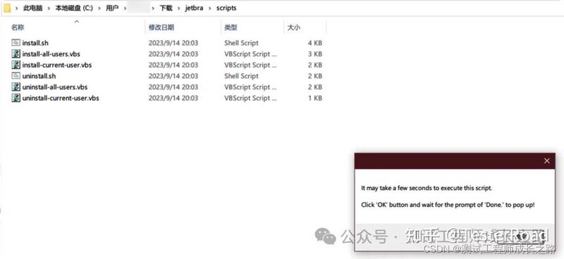Select the install.sh file icon
The image size is (564, 259).
coord(16,43)
